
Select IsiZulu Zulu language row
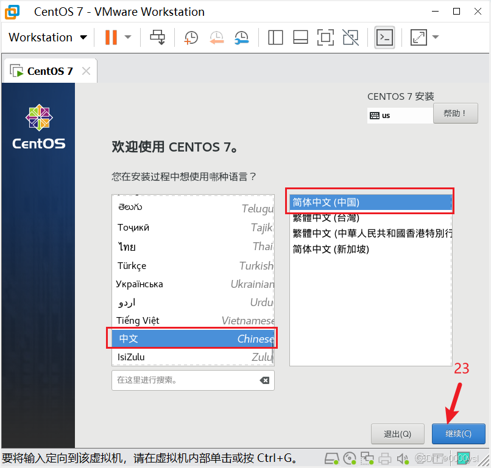(193, 357)
